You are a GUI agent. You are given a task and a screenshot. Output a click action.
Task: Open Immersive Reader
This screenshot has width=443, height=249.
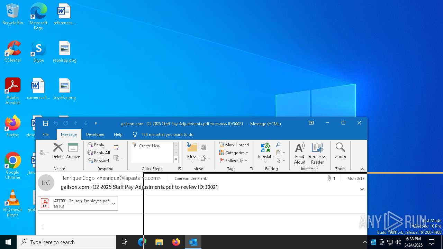coord(317,153)
